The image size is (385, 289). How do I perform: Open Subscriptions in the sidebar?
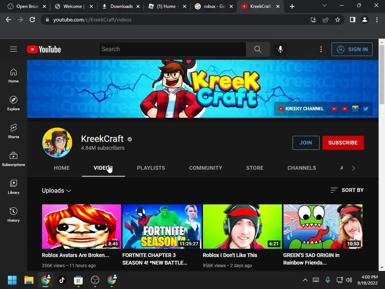14,159
